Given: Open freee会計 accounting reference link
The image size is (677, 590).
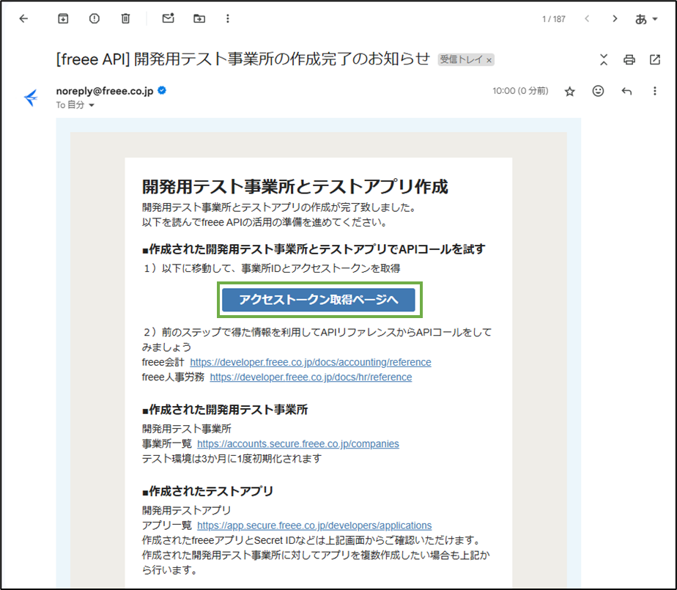Looking at the screenshot, I should (311, 362).
